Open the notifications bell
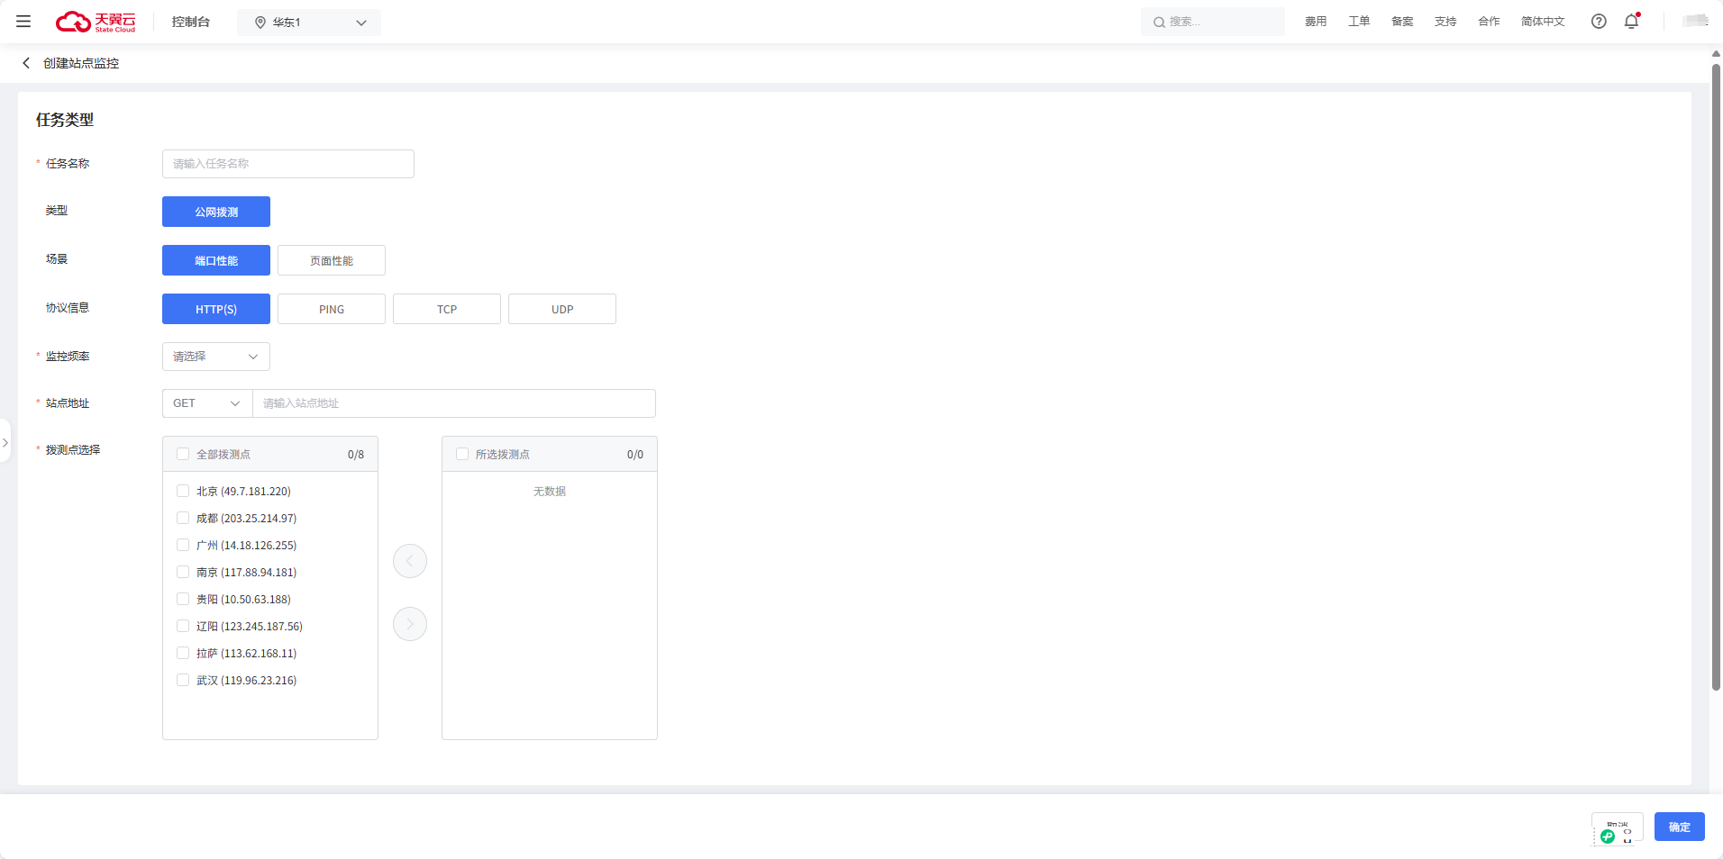1723x859 pixels. click(1632, 22)
